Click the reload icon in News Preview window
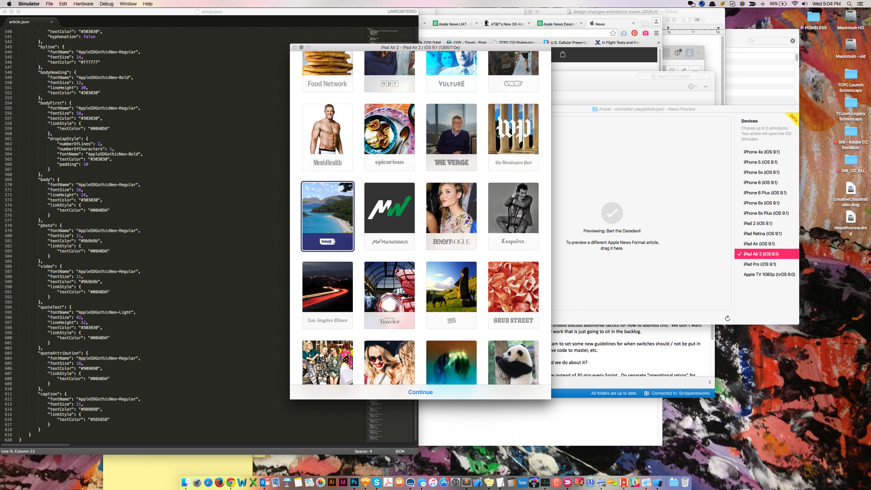Viewport: 871px width, 490px height. 727,318
